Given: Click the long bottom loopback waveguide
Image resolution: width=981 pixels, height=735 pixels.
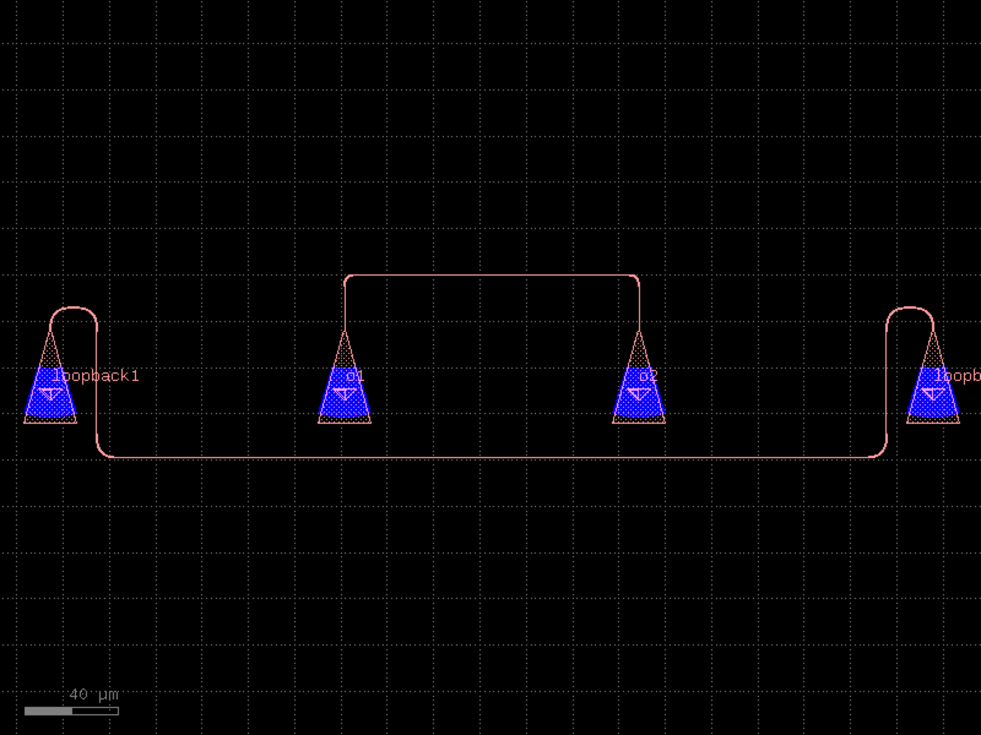Looking at the screenshot, I should pos(492,458).
